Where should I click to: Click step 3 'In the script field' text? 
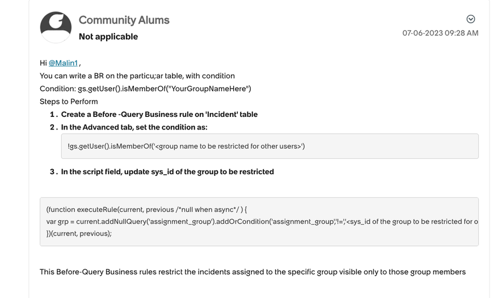click(167, 171)
